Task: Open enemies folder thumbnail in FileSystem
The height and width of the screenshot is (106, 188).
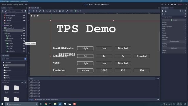Action: pyautogui.click(x=16, y=89)
